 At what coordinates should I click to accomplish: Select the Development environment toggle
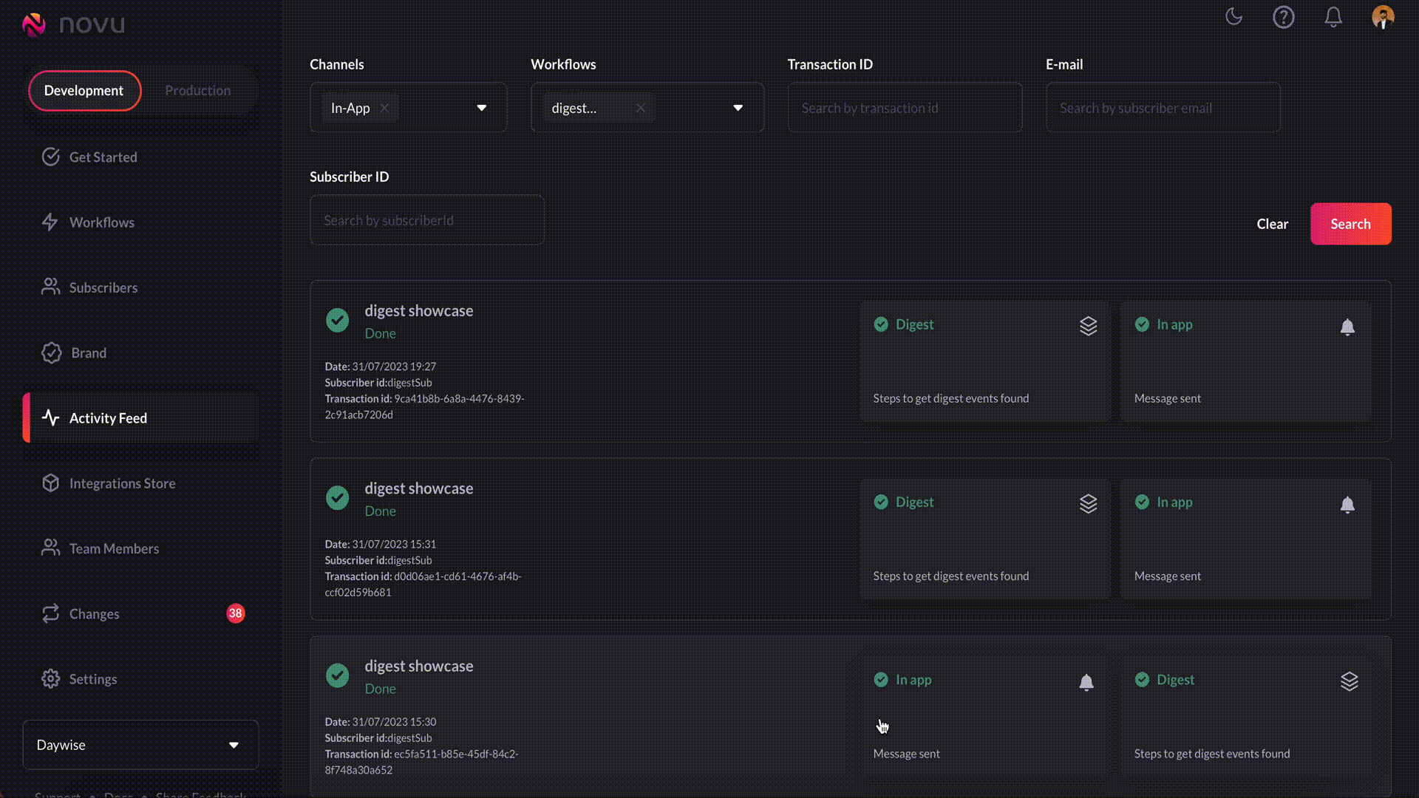(x=84, y=90)
